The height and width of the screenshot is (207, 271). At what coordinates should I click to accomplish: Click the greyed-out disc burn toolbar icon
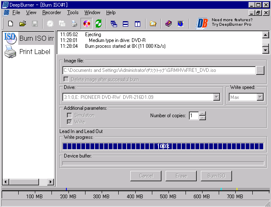pos(50,24)
